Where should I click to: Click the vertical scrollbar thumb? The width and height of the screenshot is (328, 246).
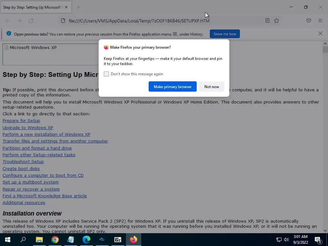point(325,50)
